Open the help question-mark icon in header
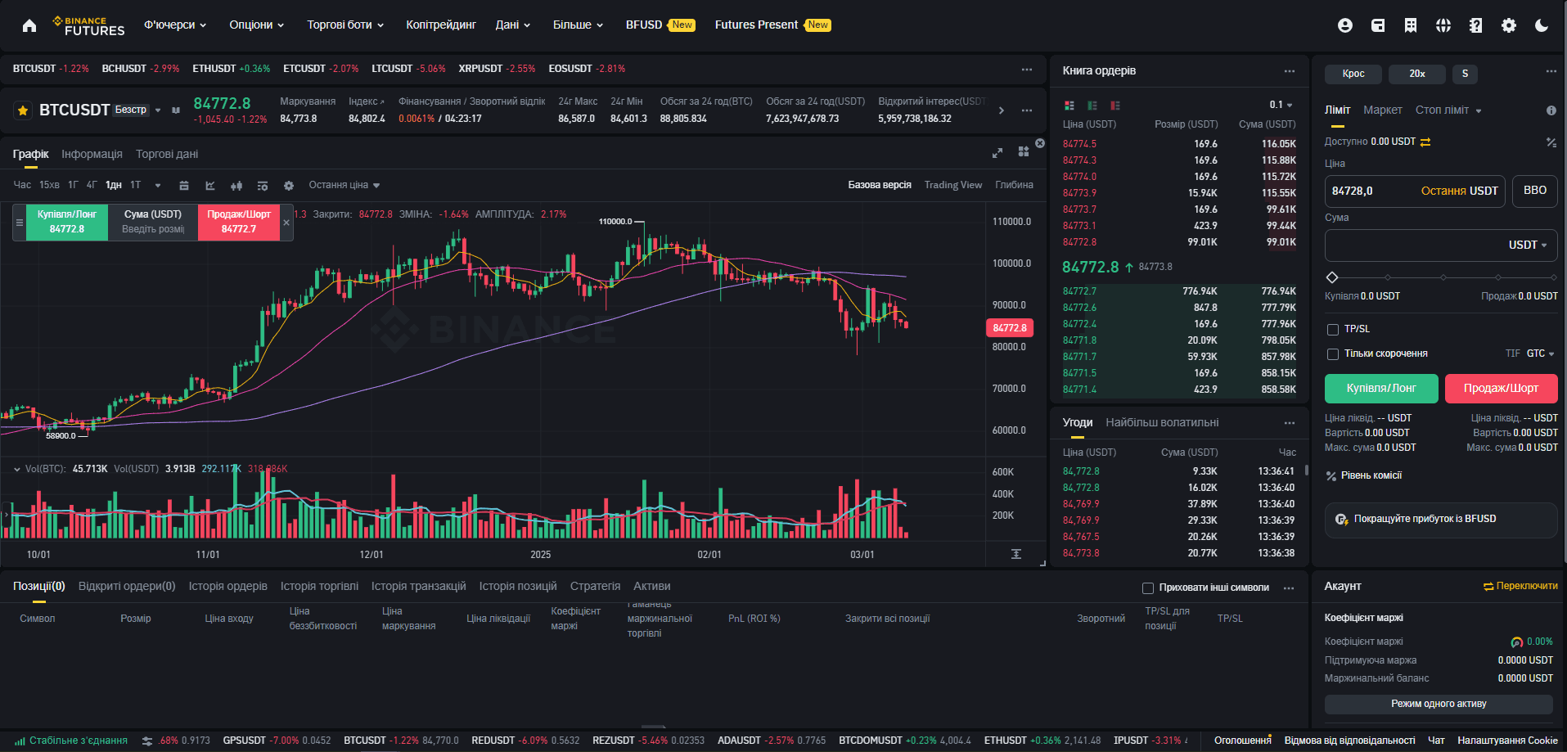 (x=1476, y=25)
